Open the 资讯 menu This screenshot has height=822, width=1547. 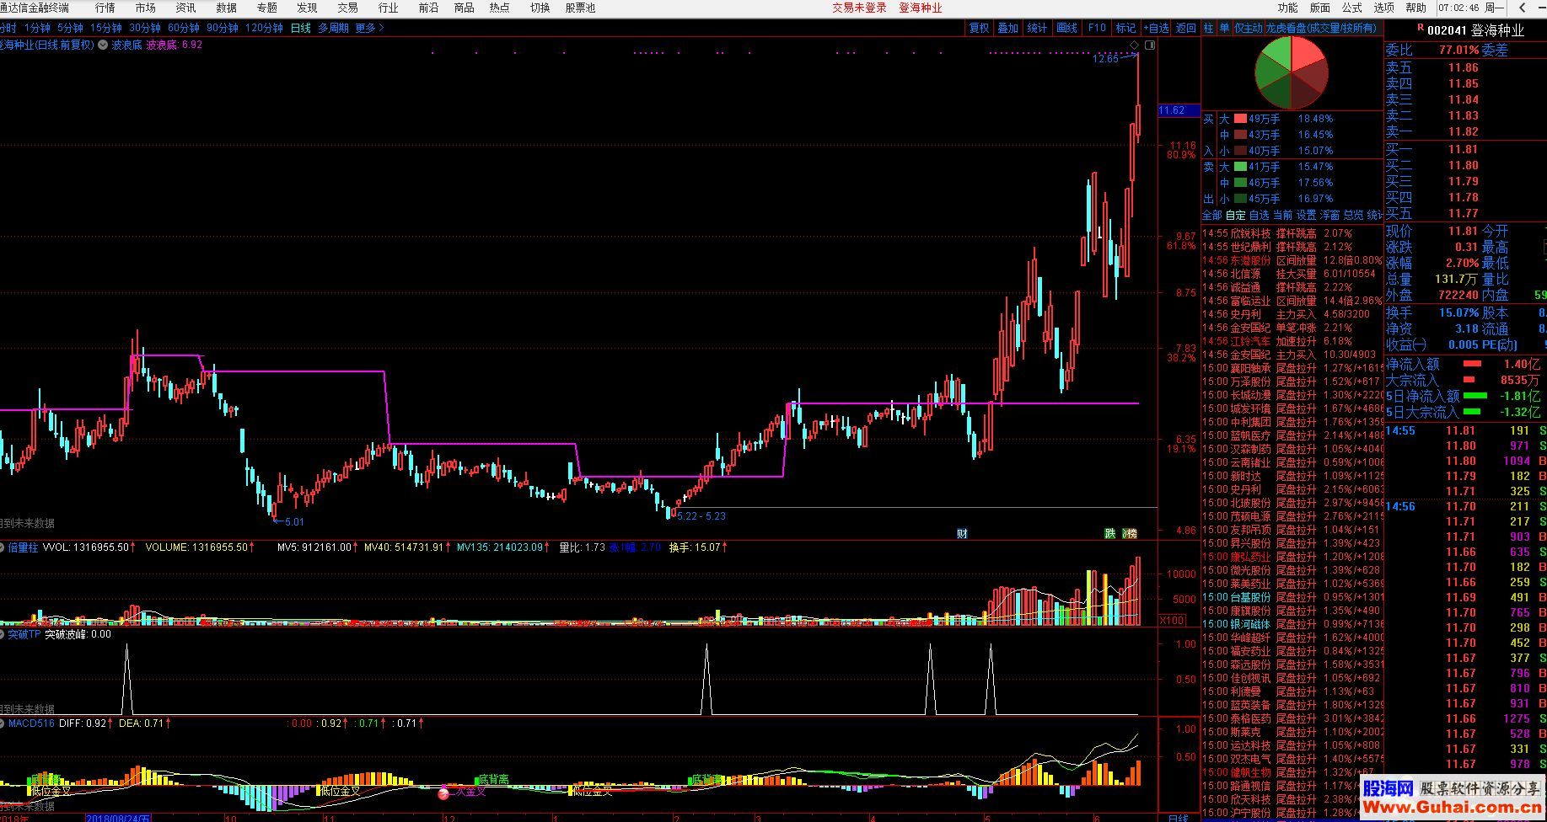pos(185,8)
